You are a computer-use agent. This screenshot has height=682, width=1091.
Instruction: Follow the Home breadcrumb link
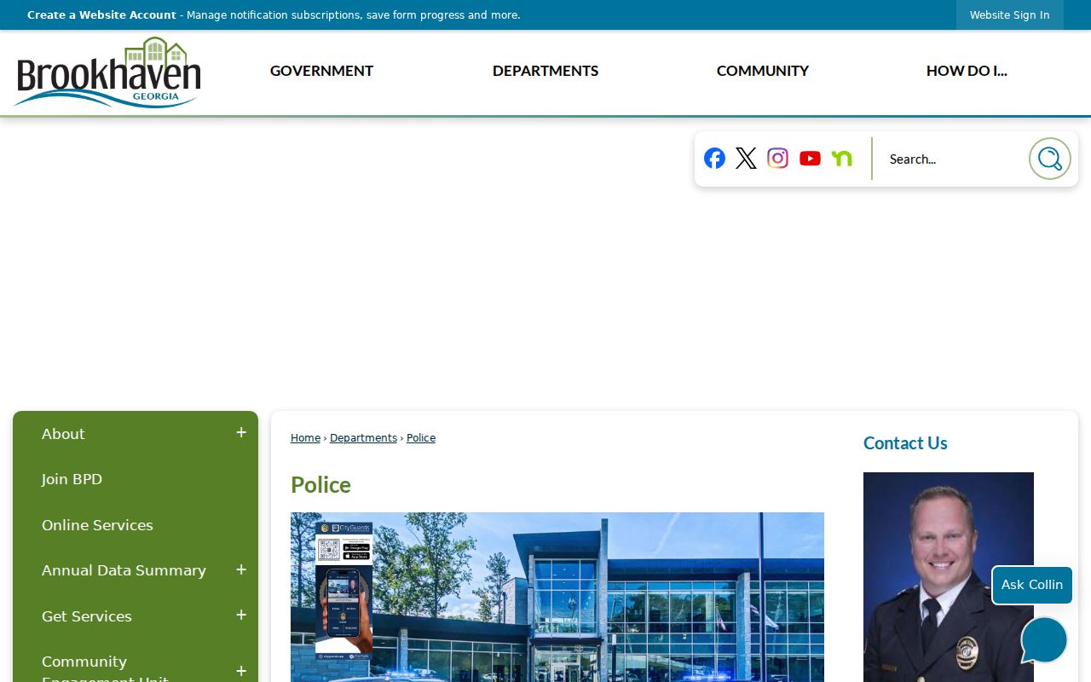(x=305, y=438)
